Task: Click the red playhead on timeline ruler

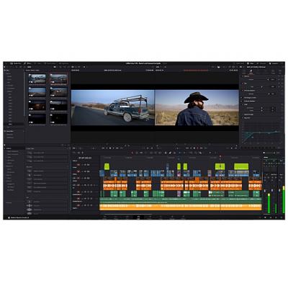Action: pos(220,157)
